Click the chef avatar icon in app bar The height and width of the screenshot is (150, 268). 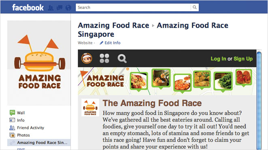point(87,58)
